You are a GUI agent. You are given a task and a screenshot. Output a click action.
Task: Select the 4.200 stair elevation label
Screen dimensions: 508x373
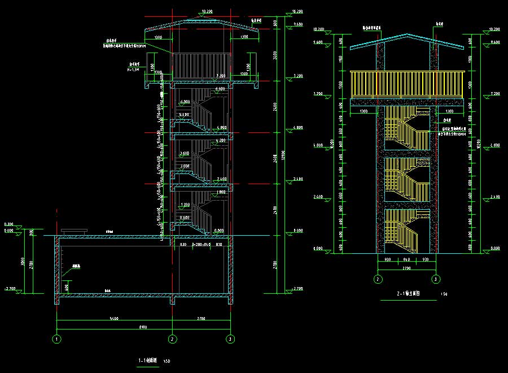221,141
